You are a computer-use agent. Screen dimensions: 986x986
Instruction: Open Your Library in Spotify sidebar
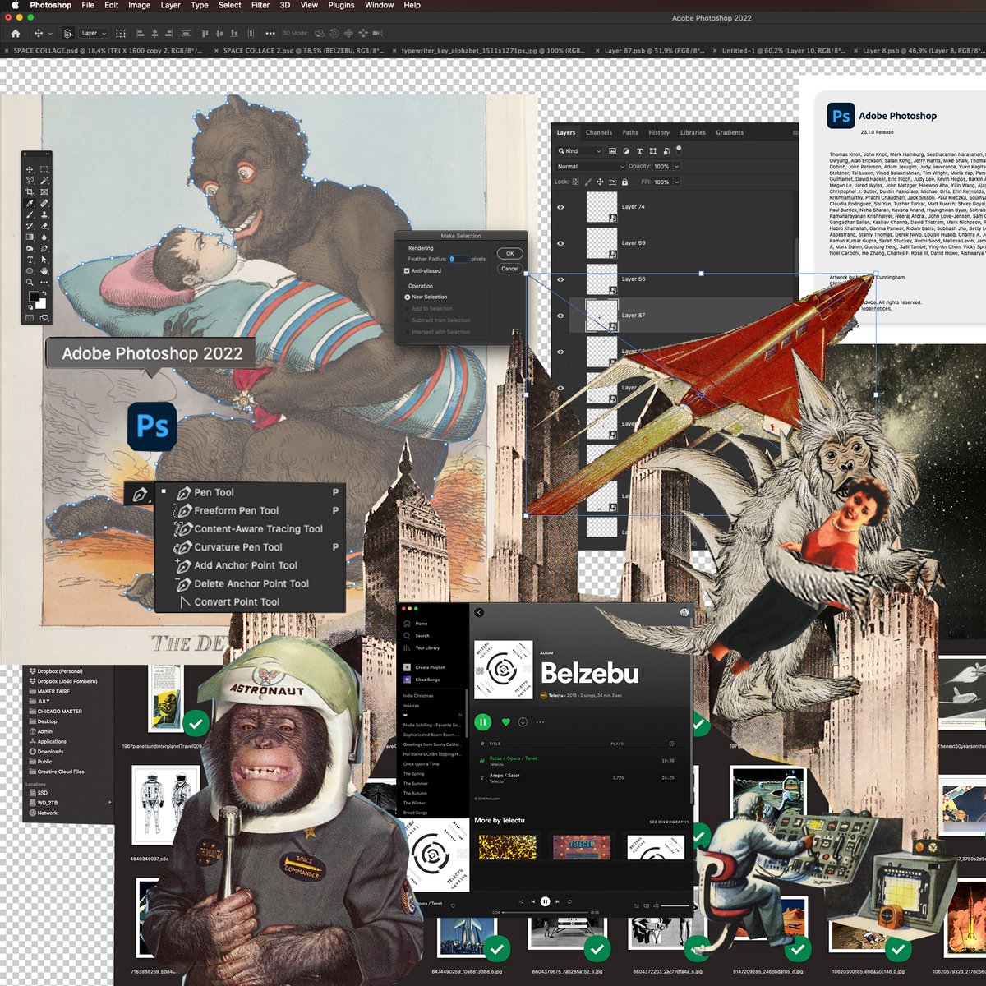point(422,648)
